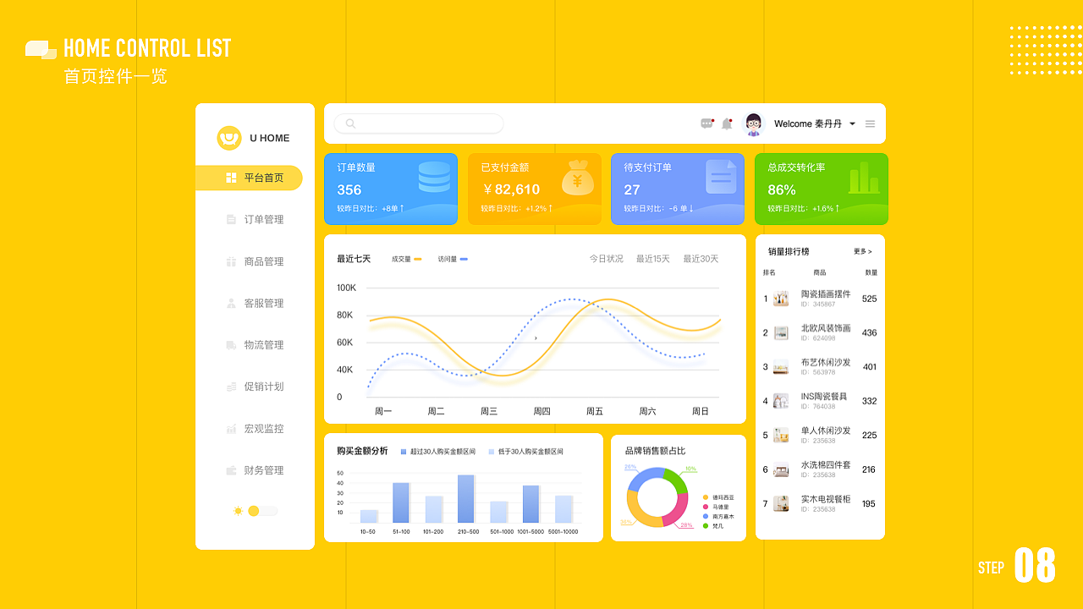Open the hamburger menu beside the username
The height and width of the screenshot is (609, 1083).
pyautogui.click(x=870, y=123)
